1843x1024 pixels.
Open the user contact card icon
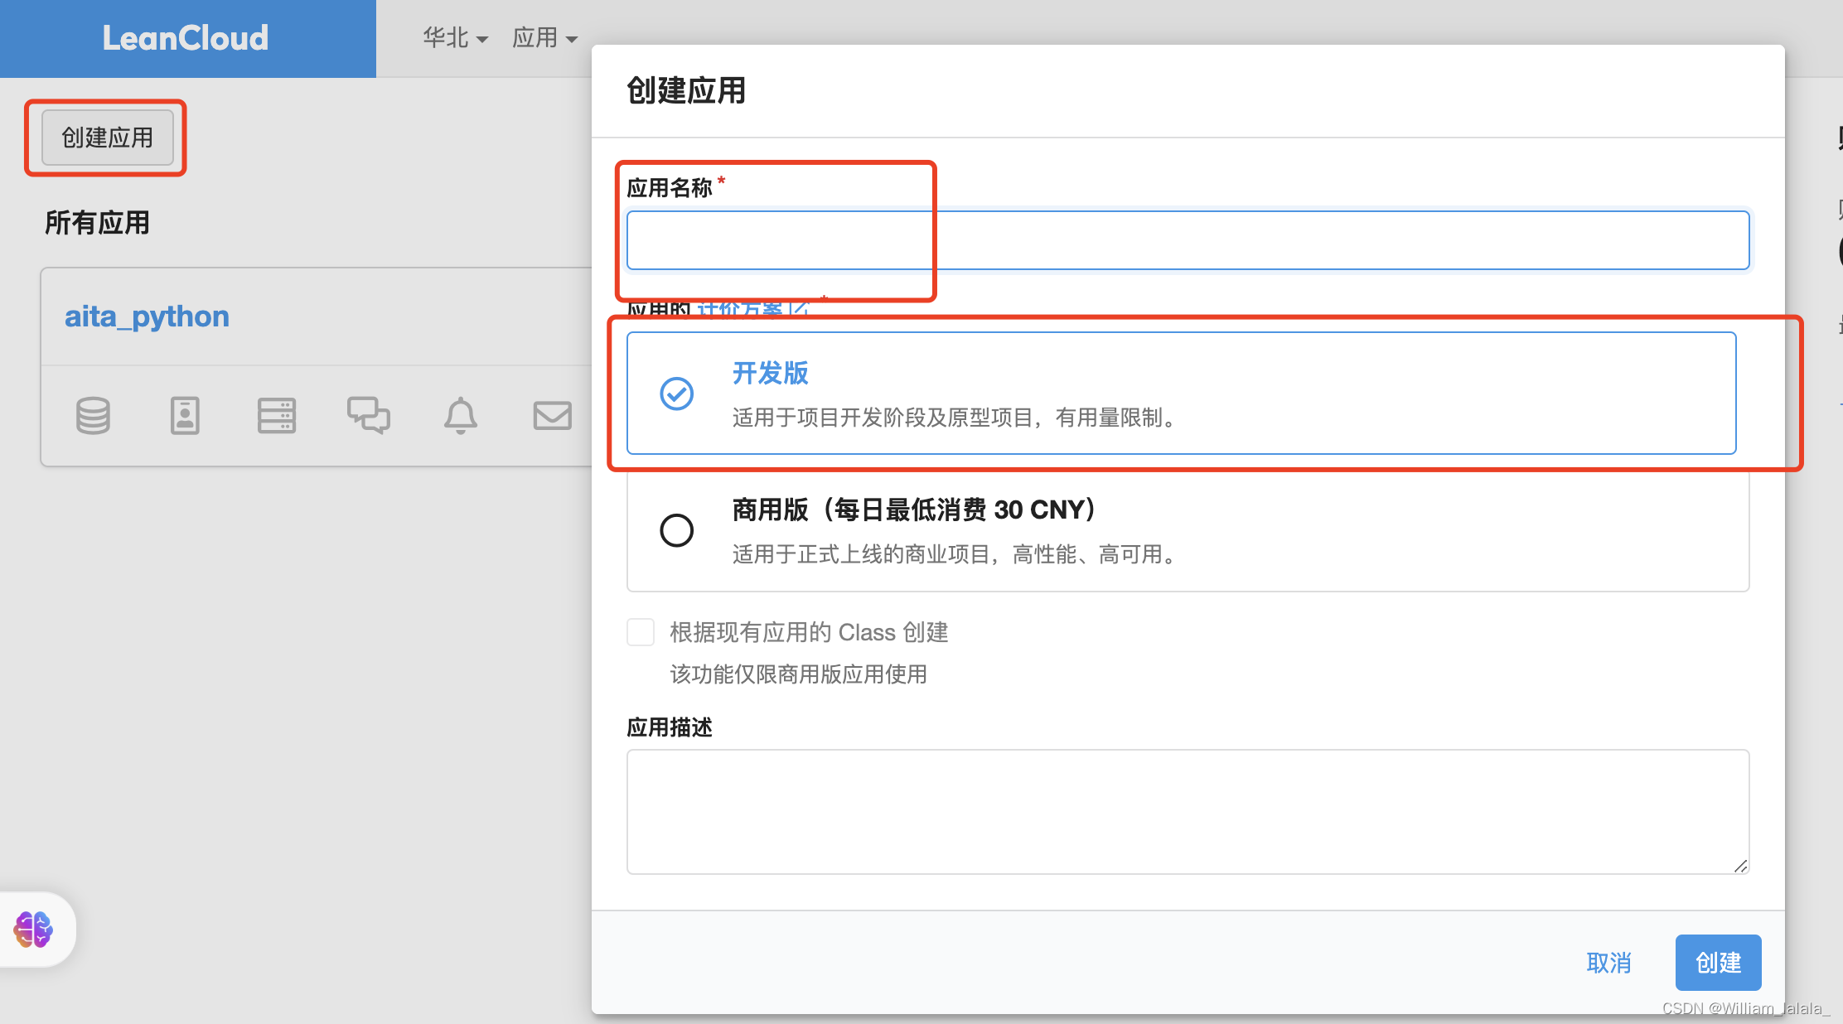[185, 415]
